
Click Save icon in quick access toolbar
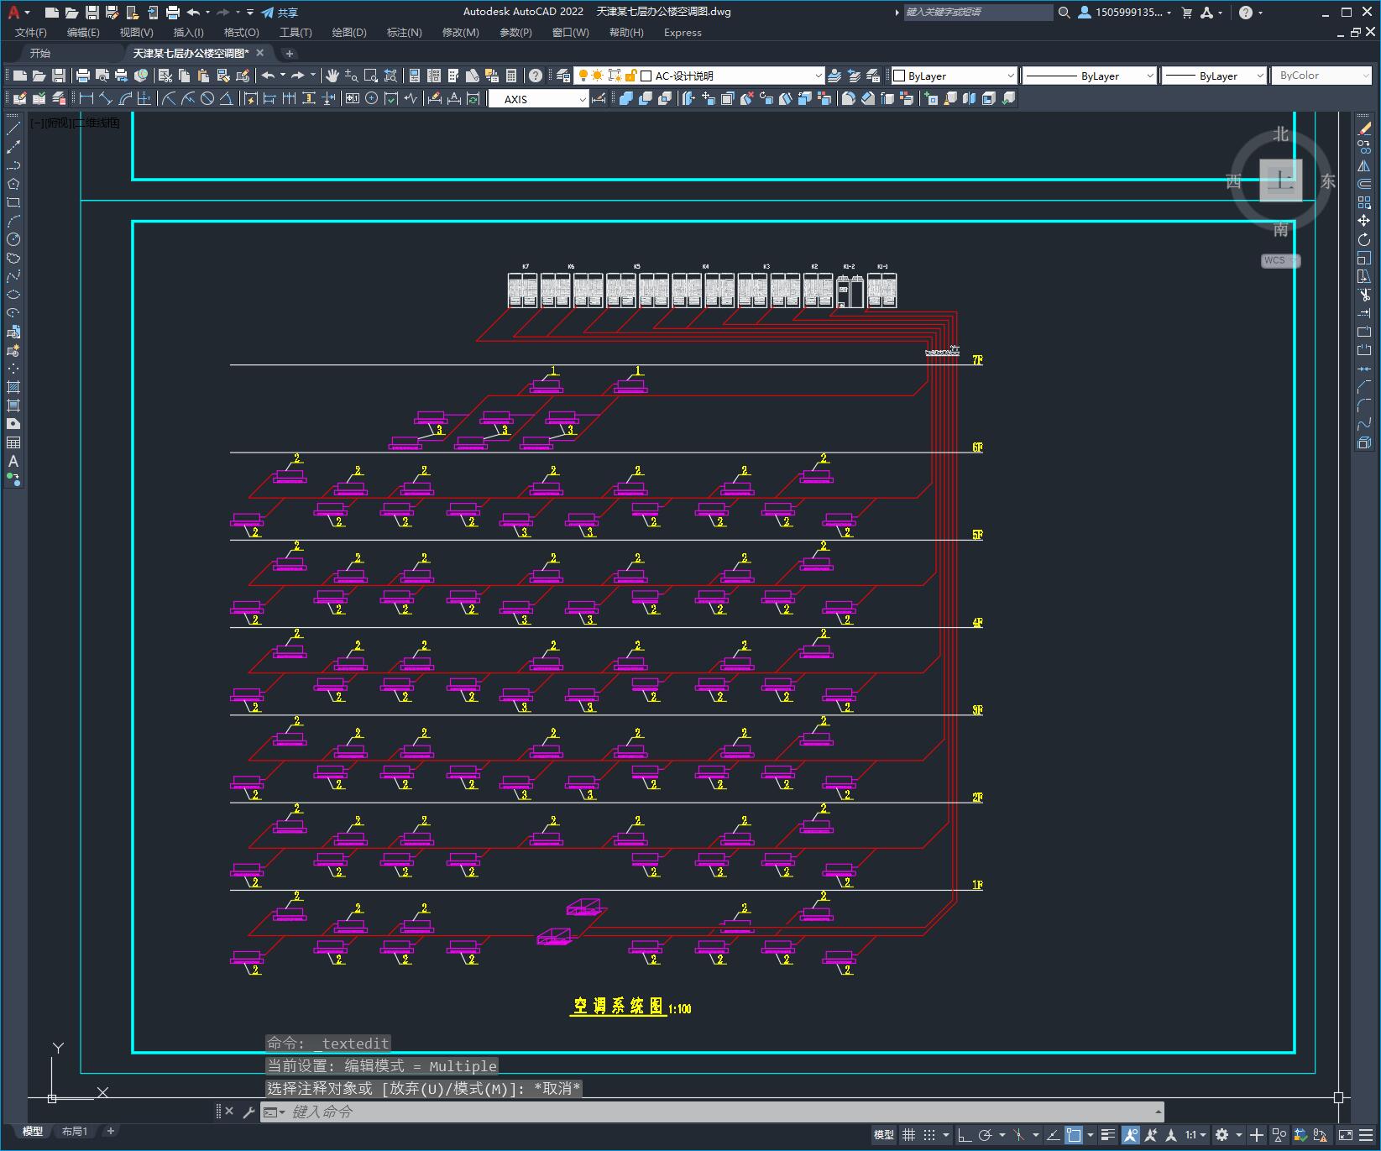tap(92, 13)
